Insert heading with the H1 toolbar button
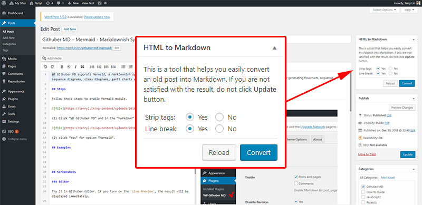The image size is (422, 205). click(92, 67)
